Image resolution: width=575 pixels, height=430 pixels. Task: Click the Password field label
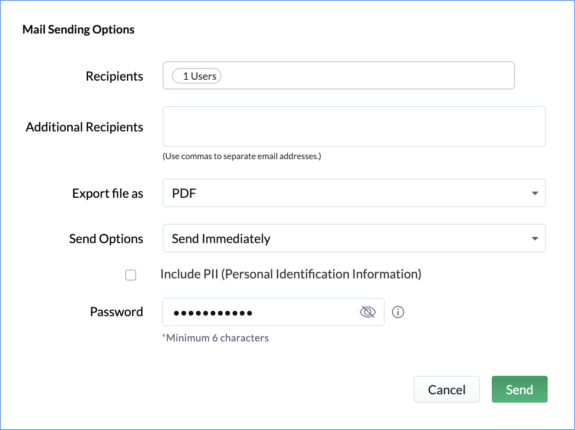coord(116,312)
